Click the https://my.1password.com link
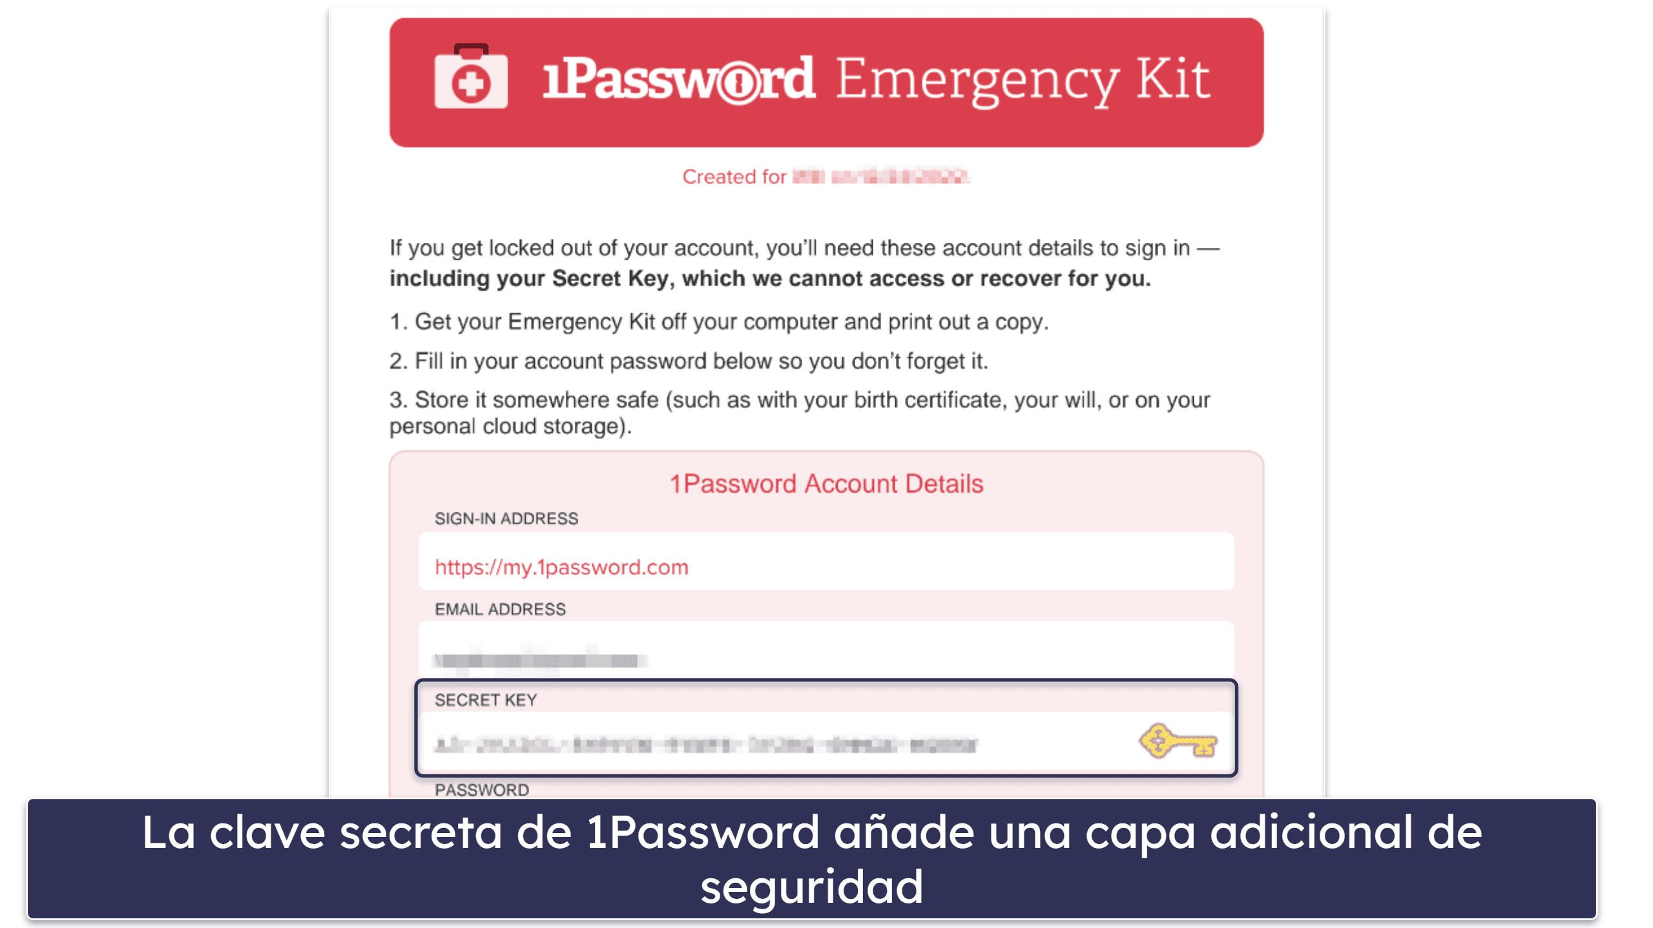The height and width of the screenshot is (928, 1653). coord(559,567)
